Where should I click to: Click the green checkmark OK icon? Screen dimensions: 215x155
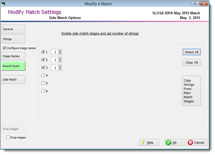[x=169, y=142]
